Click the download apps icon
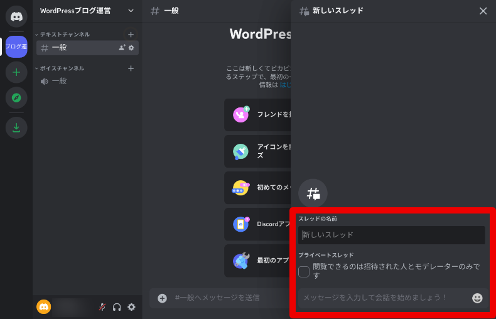Image resolution: width=496 pixels, height=319 pixels. tap(16, 127)
